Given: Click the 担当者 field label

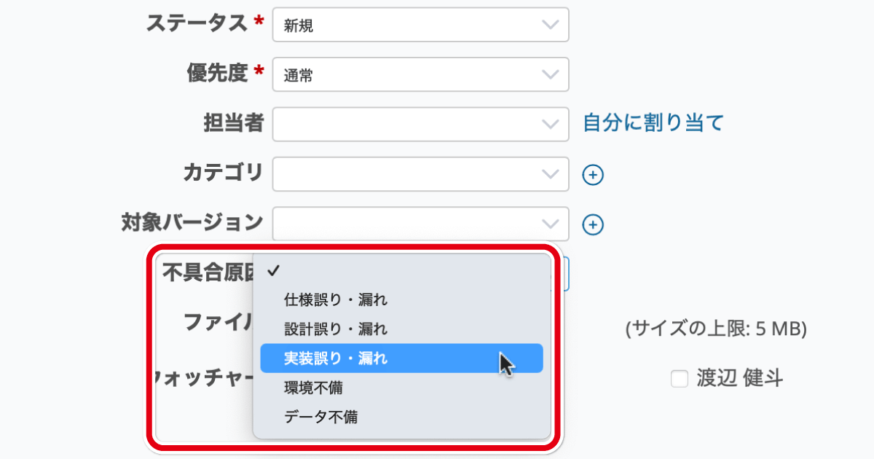Looking at the screenshot, I should (233, 122).
